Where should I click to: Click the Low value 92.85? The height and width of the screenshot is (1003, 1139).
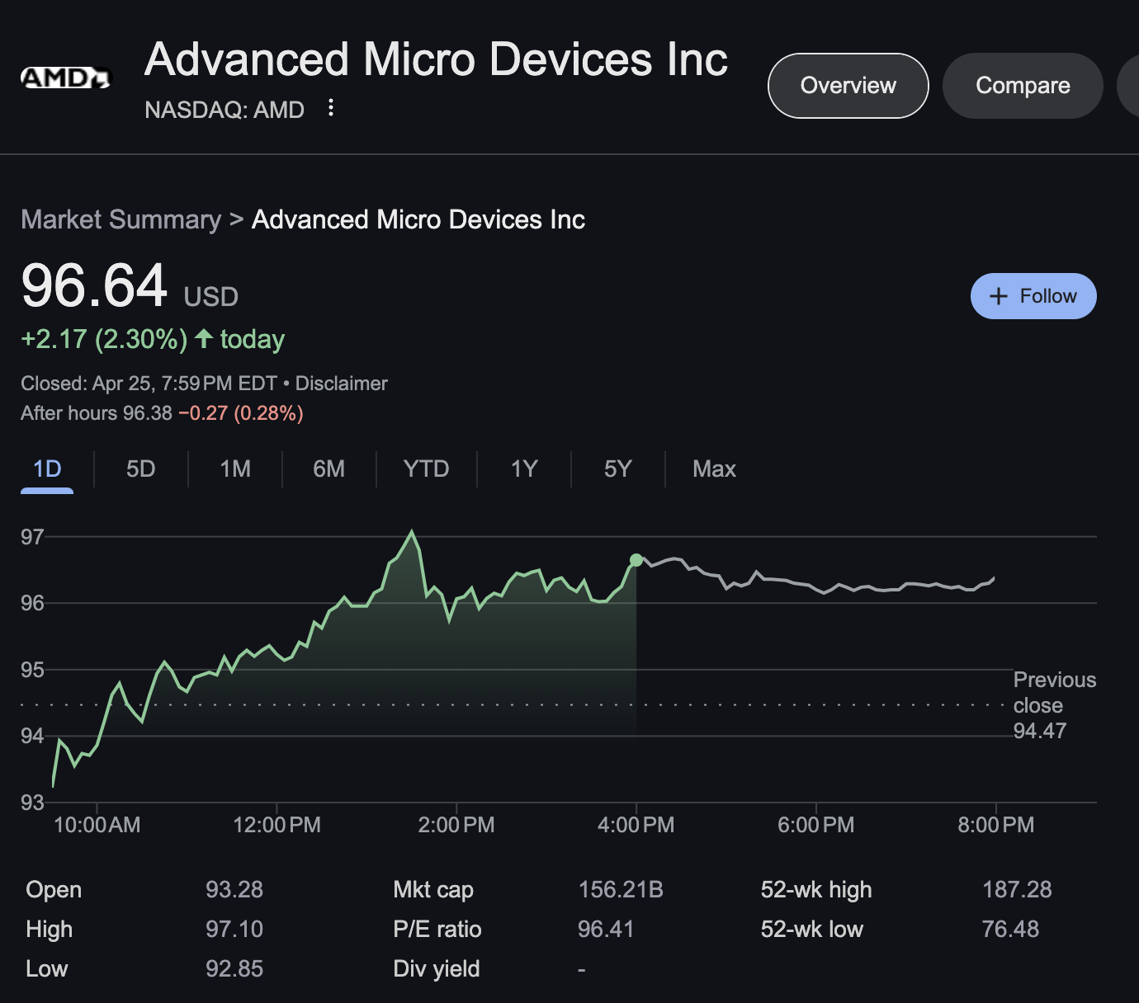pos(234,969)
